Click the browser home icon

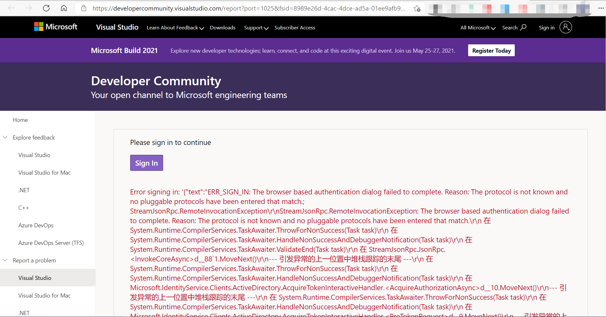pyautogui.click(x=64, y=8)
